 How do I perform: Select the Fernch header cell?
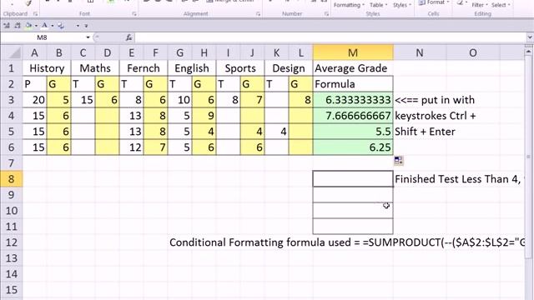point(144,68)
